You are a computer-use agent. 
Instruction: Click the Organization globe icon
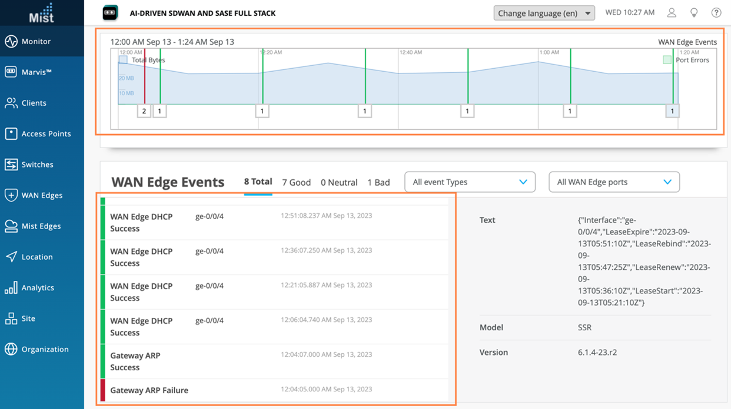(x=11, y=349)
